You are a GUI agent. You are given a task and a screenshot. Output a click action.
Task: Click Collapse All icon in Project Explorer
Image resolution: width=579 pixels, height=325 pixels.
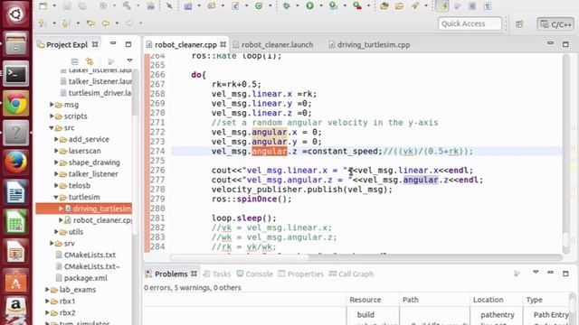tap(74, 61)
